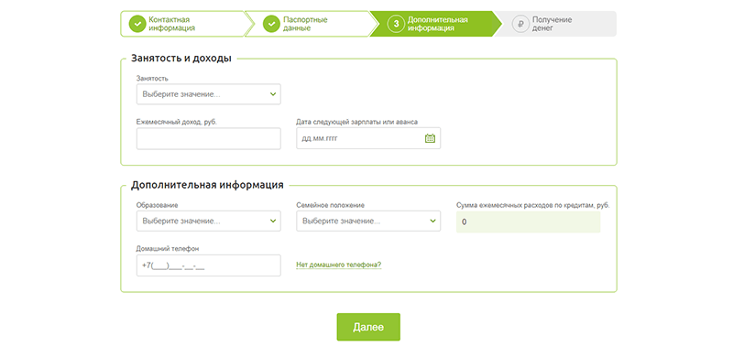Click the Дополнительная информация section heading
The image size is (733, 357).
pyautogui.click(x=207, y=185)
